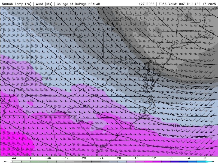The height and width of the screenshot is (163, 218).
Task: Click the -16 color bar value
Action: pos(135,158)
